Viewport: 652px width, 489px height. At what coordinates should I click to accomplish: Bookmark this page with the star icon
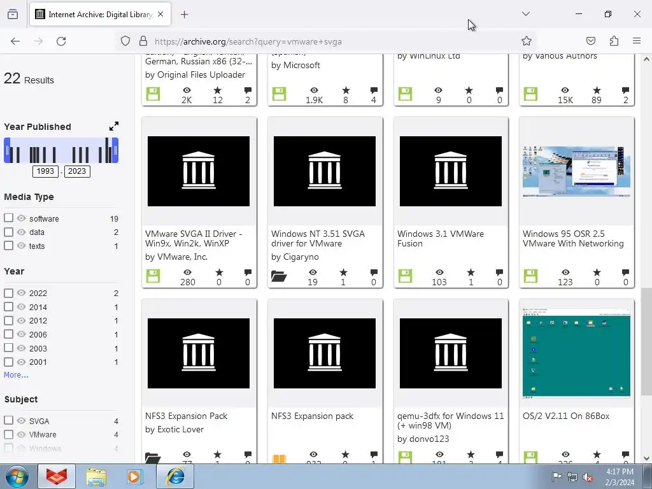[527, 41]
